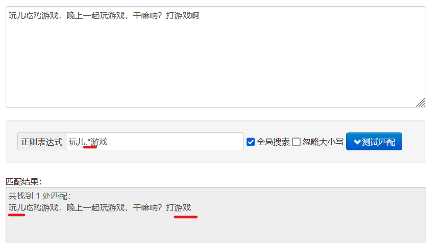Click the 匹配结果 heading label
The width and height of the screenshot is (440, 243).
(x=24, y=182)
